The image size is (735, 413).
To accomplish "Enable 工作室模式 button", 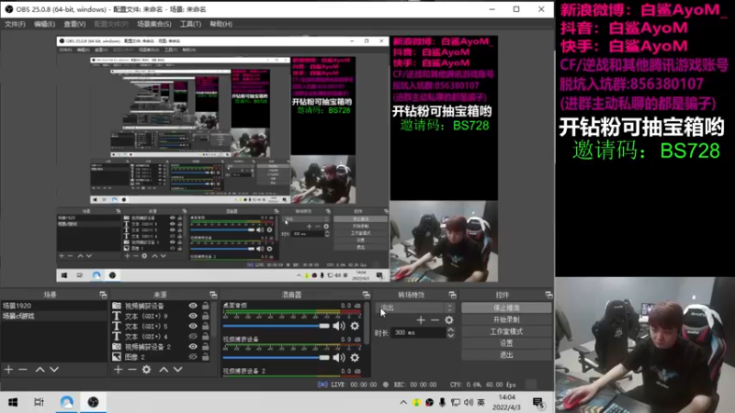I will 506,331.
